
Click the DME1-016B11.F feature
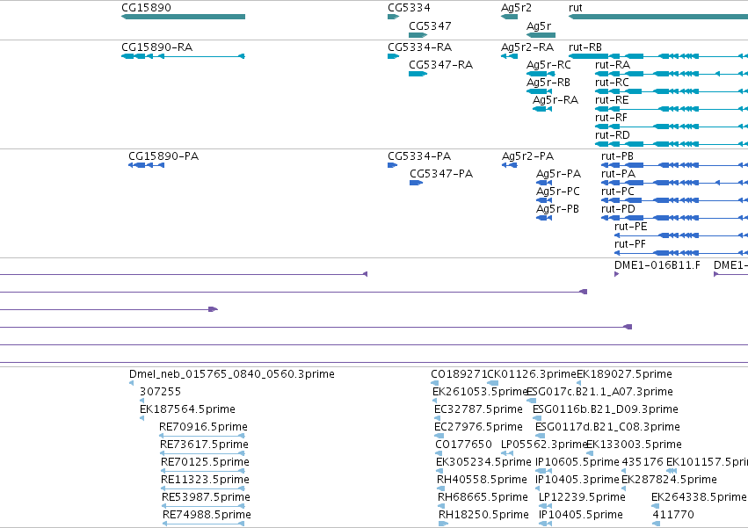[617, 274]
